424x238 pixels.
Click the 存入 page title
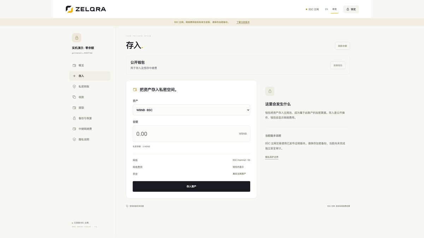click(x=134, y=45)
